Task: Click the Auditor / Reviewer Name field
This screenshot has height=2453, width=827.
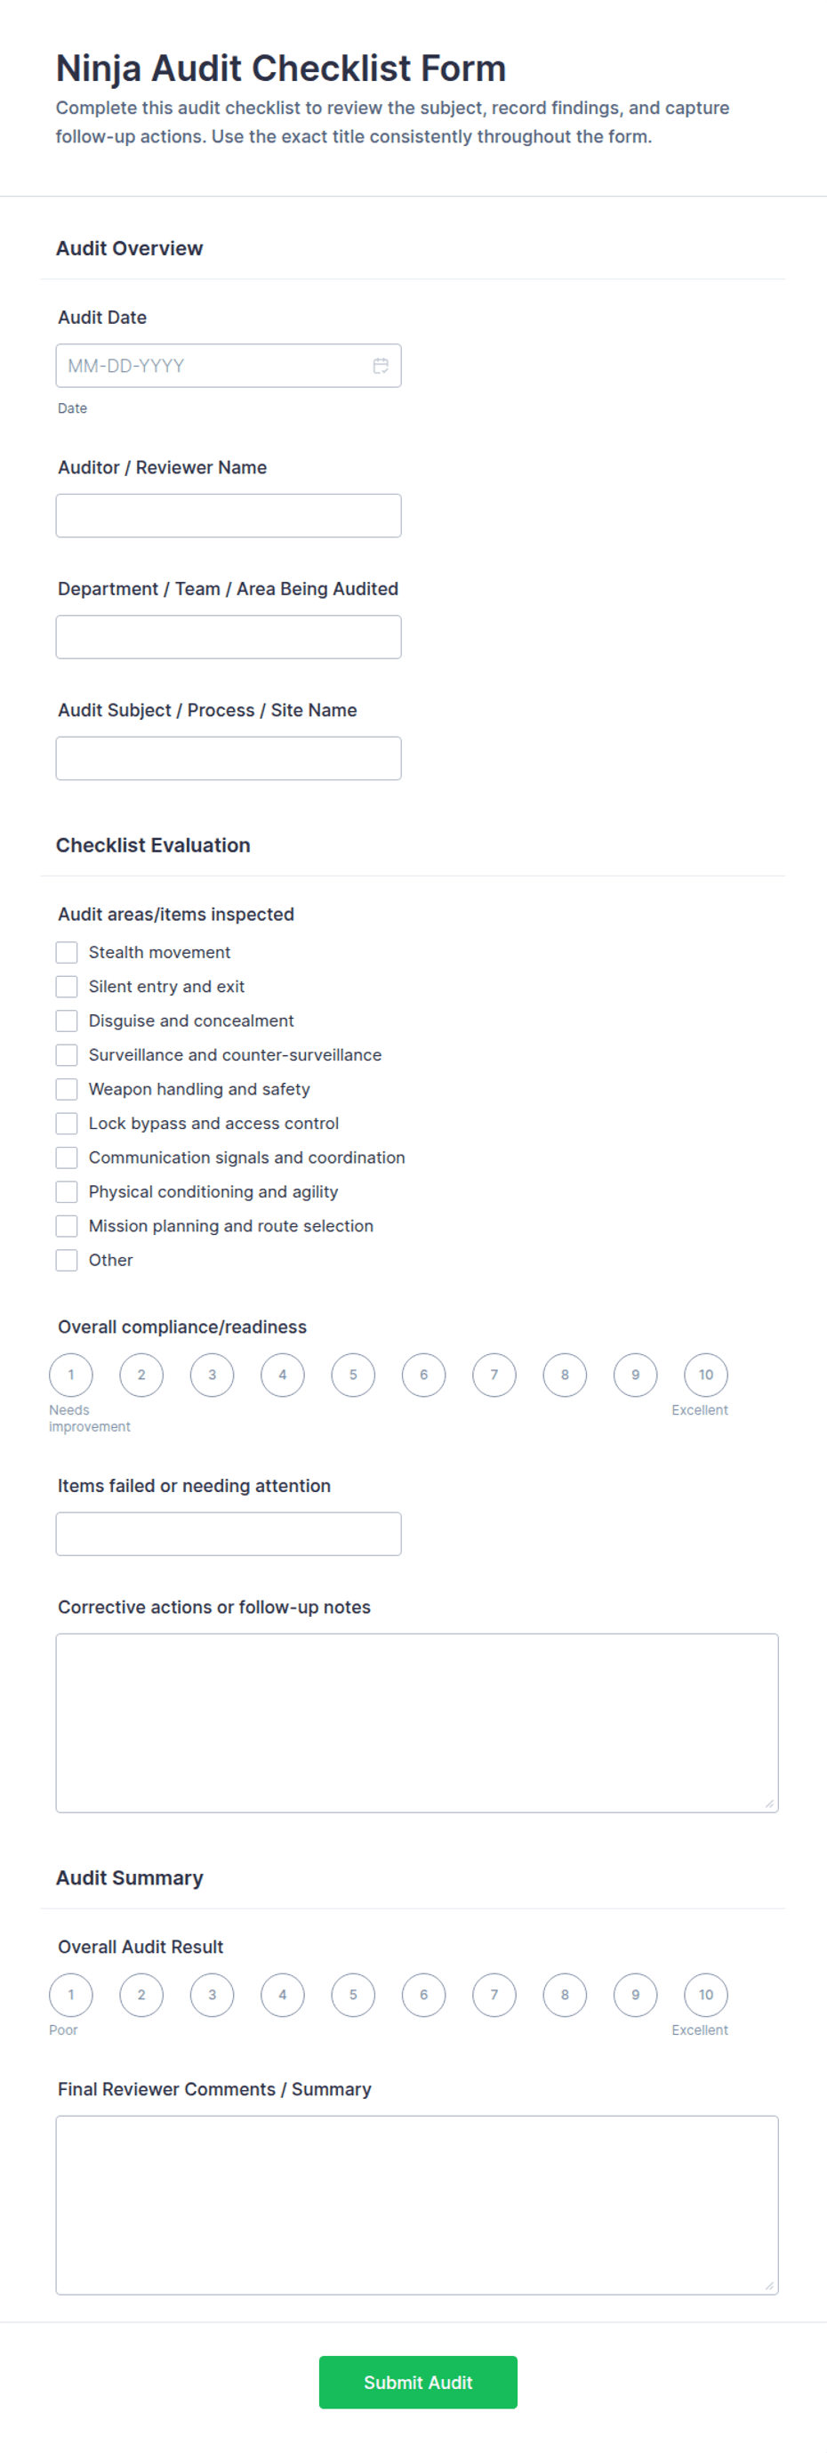Action: (x=229, y=515)
